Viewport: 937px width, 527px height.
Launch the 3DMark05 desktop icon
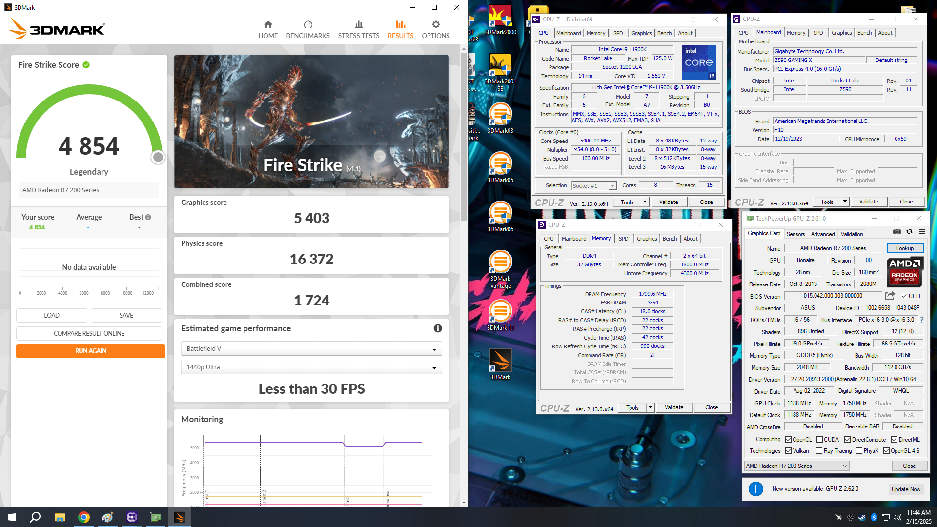(500, 167)
